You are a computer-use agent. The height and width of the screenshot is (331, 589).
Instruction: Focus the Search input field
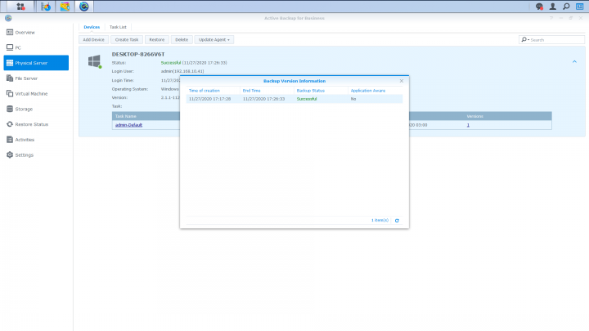click(x=556, y=40)
